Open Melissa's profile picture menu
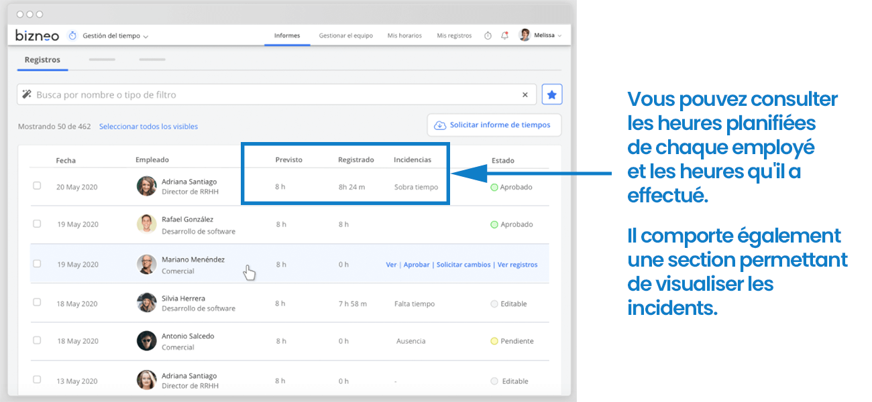872x402 pixels. 525,35
